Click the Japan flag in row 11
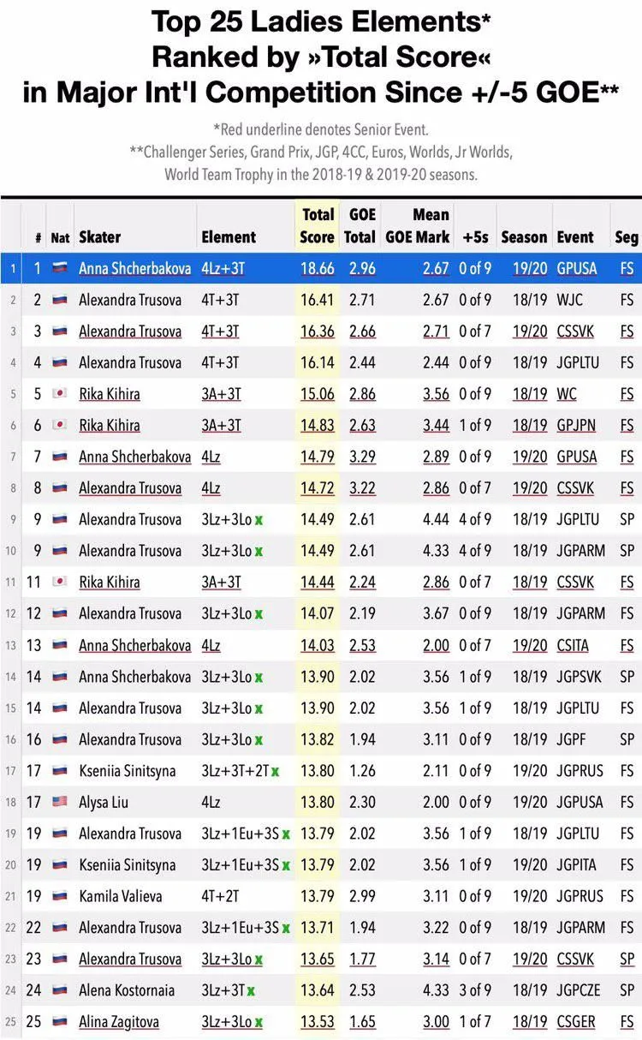Viewport: 642px width, 1040px height. click(x=60, y=583)
